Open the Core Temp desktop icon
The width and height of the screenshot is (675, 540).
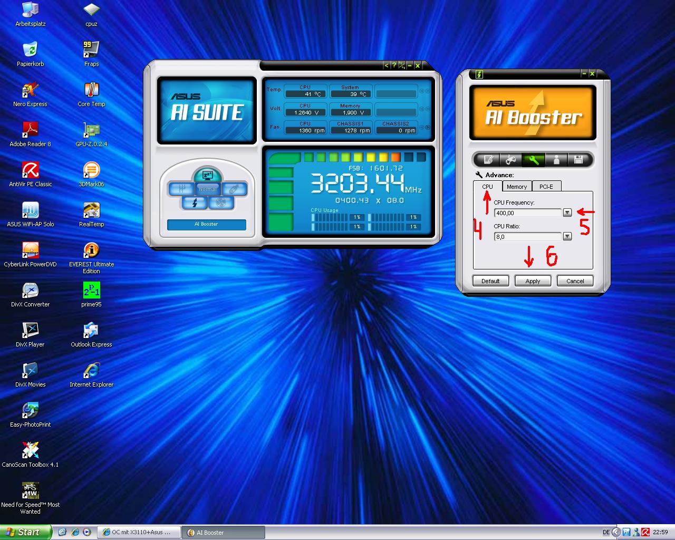[91, 95]
